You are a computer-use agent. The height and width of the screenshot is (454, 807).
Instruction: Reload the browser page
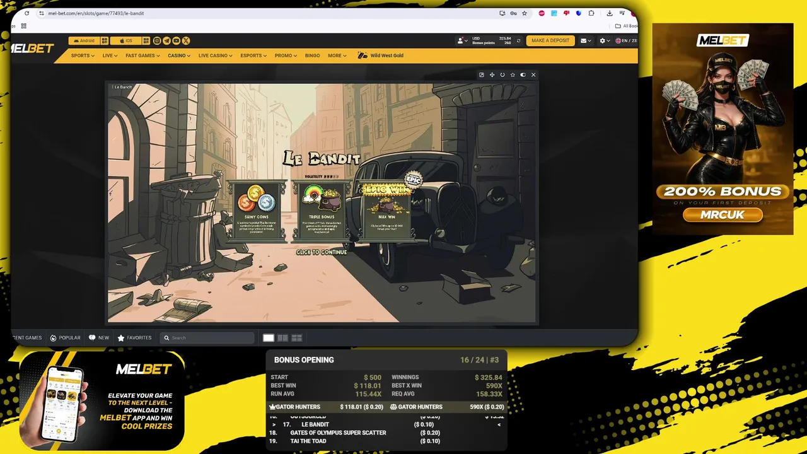(26, 13)
